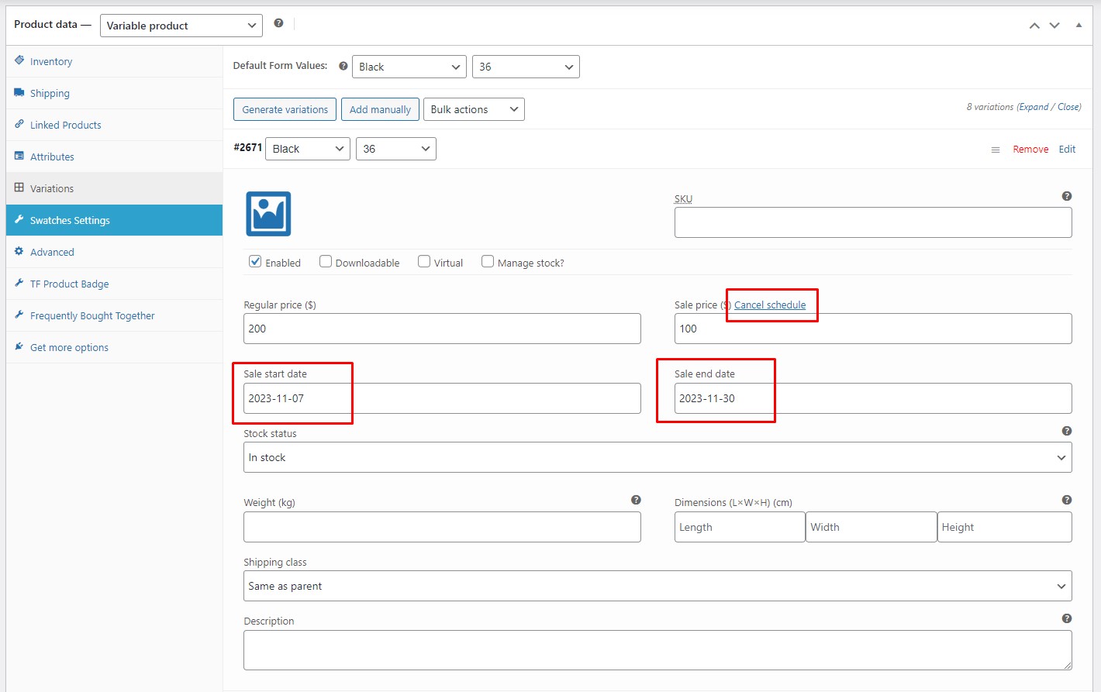Open Shipping class Same as parent dropdown
1101x692 pixels.
[x=657, y=586]
